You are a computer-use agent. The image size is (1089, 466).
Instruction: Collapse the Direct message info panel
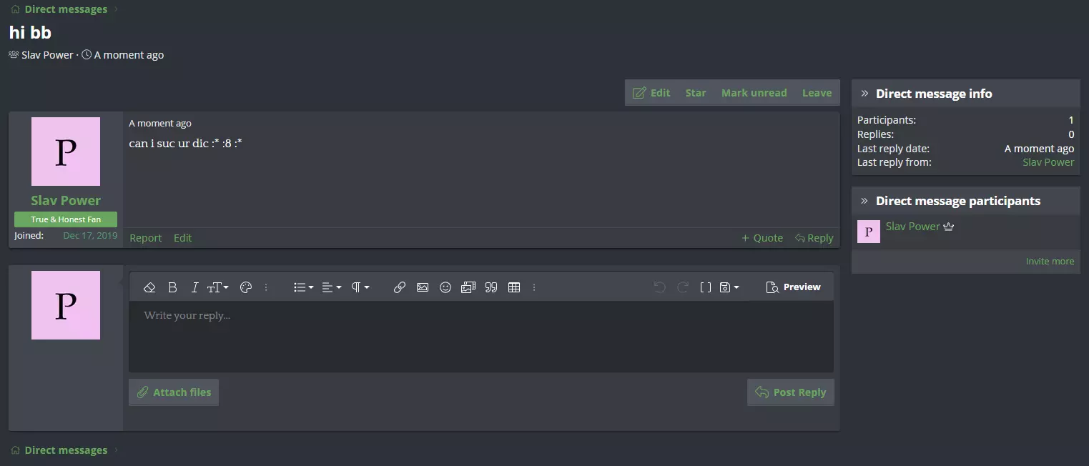864,94
